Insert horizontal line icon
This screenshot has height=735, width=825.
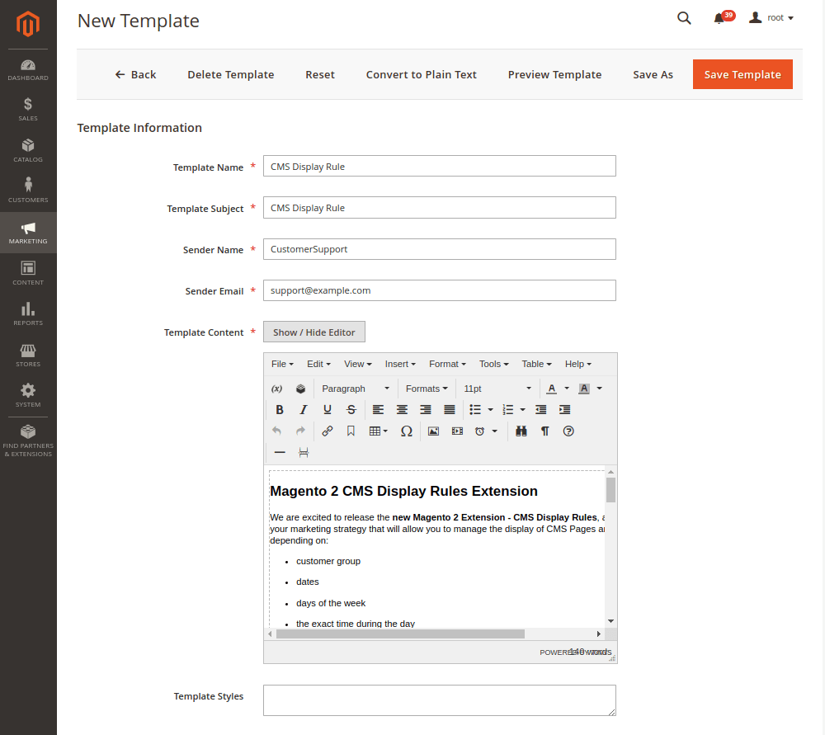tap(280, 453)
